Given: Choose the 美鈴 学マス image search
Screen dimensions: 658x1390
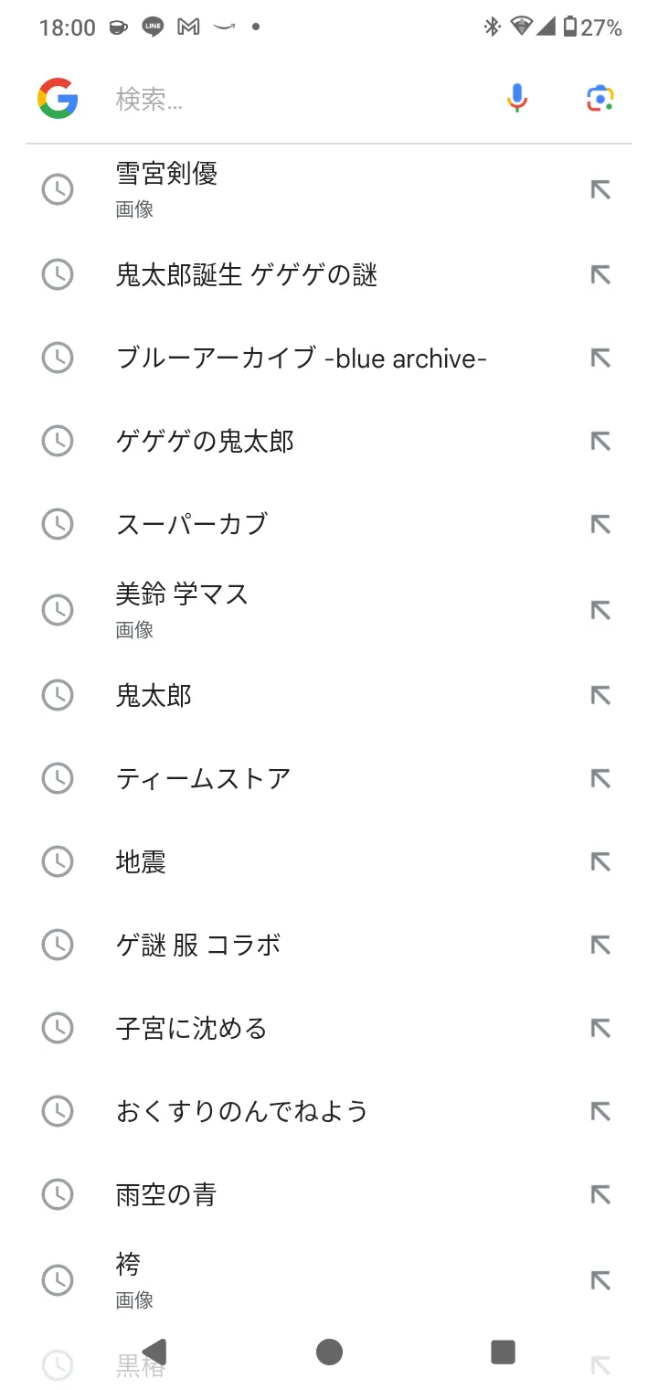Looking at the screenshot, I should (x=182, y=609).
